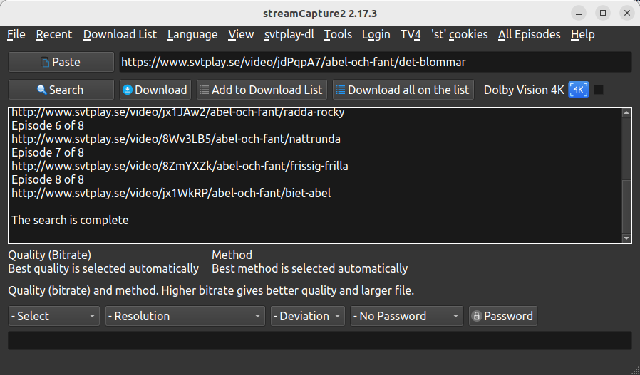Viewport: 640px width, 375px height.
Task: Open the '- Deviation' dropdown
Action: click(308, 316)
